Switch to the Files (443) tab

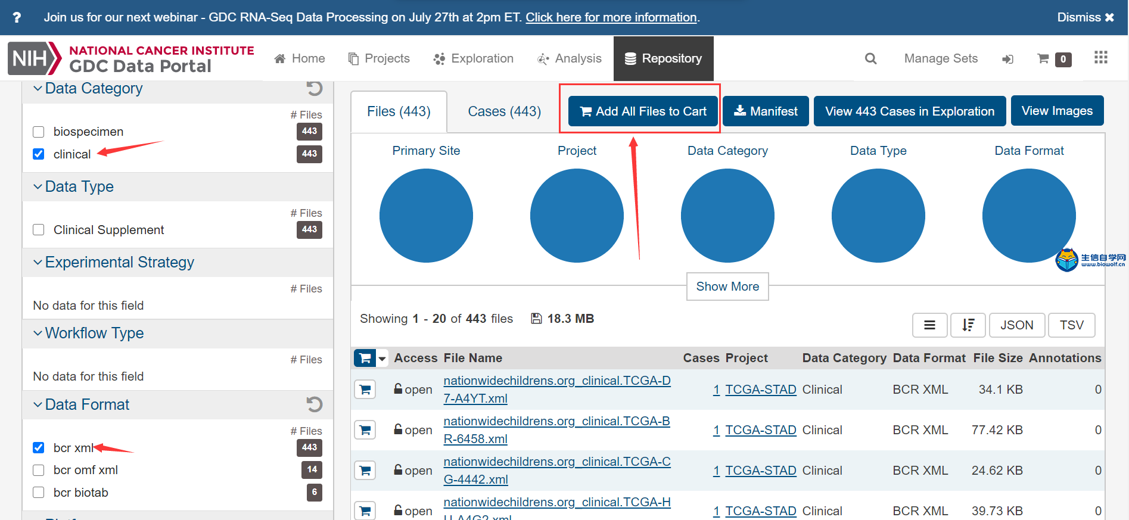399,111
